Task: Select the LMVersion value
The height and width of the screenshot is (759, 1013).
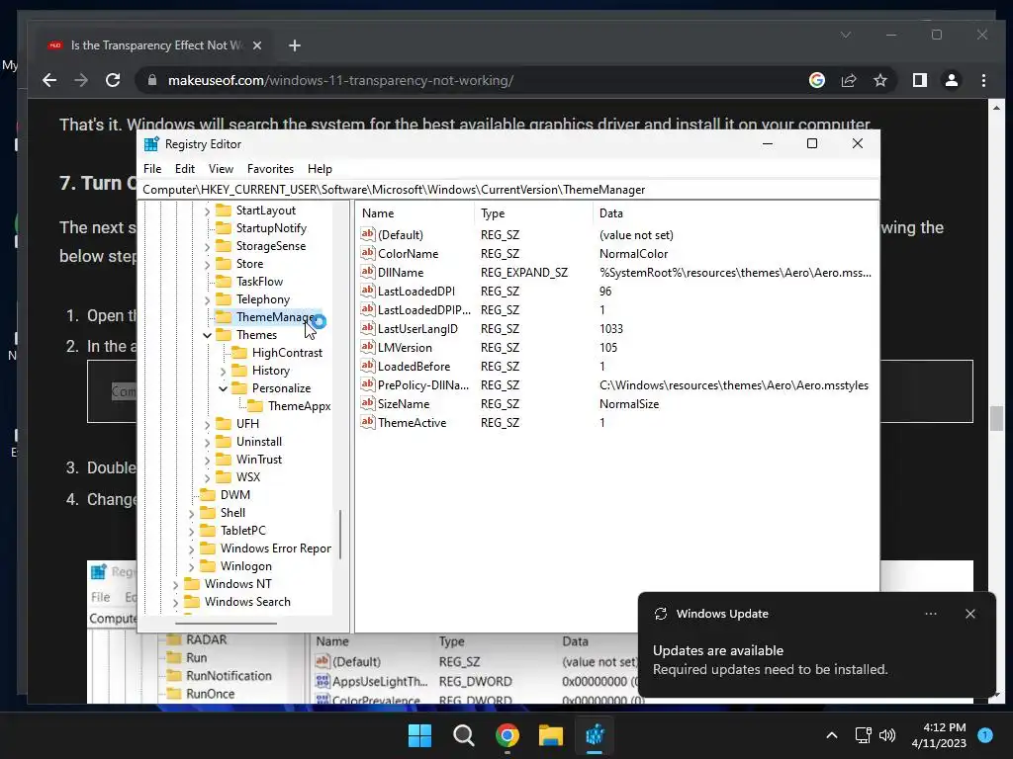Action: point(405,347)
